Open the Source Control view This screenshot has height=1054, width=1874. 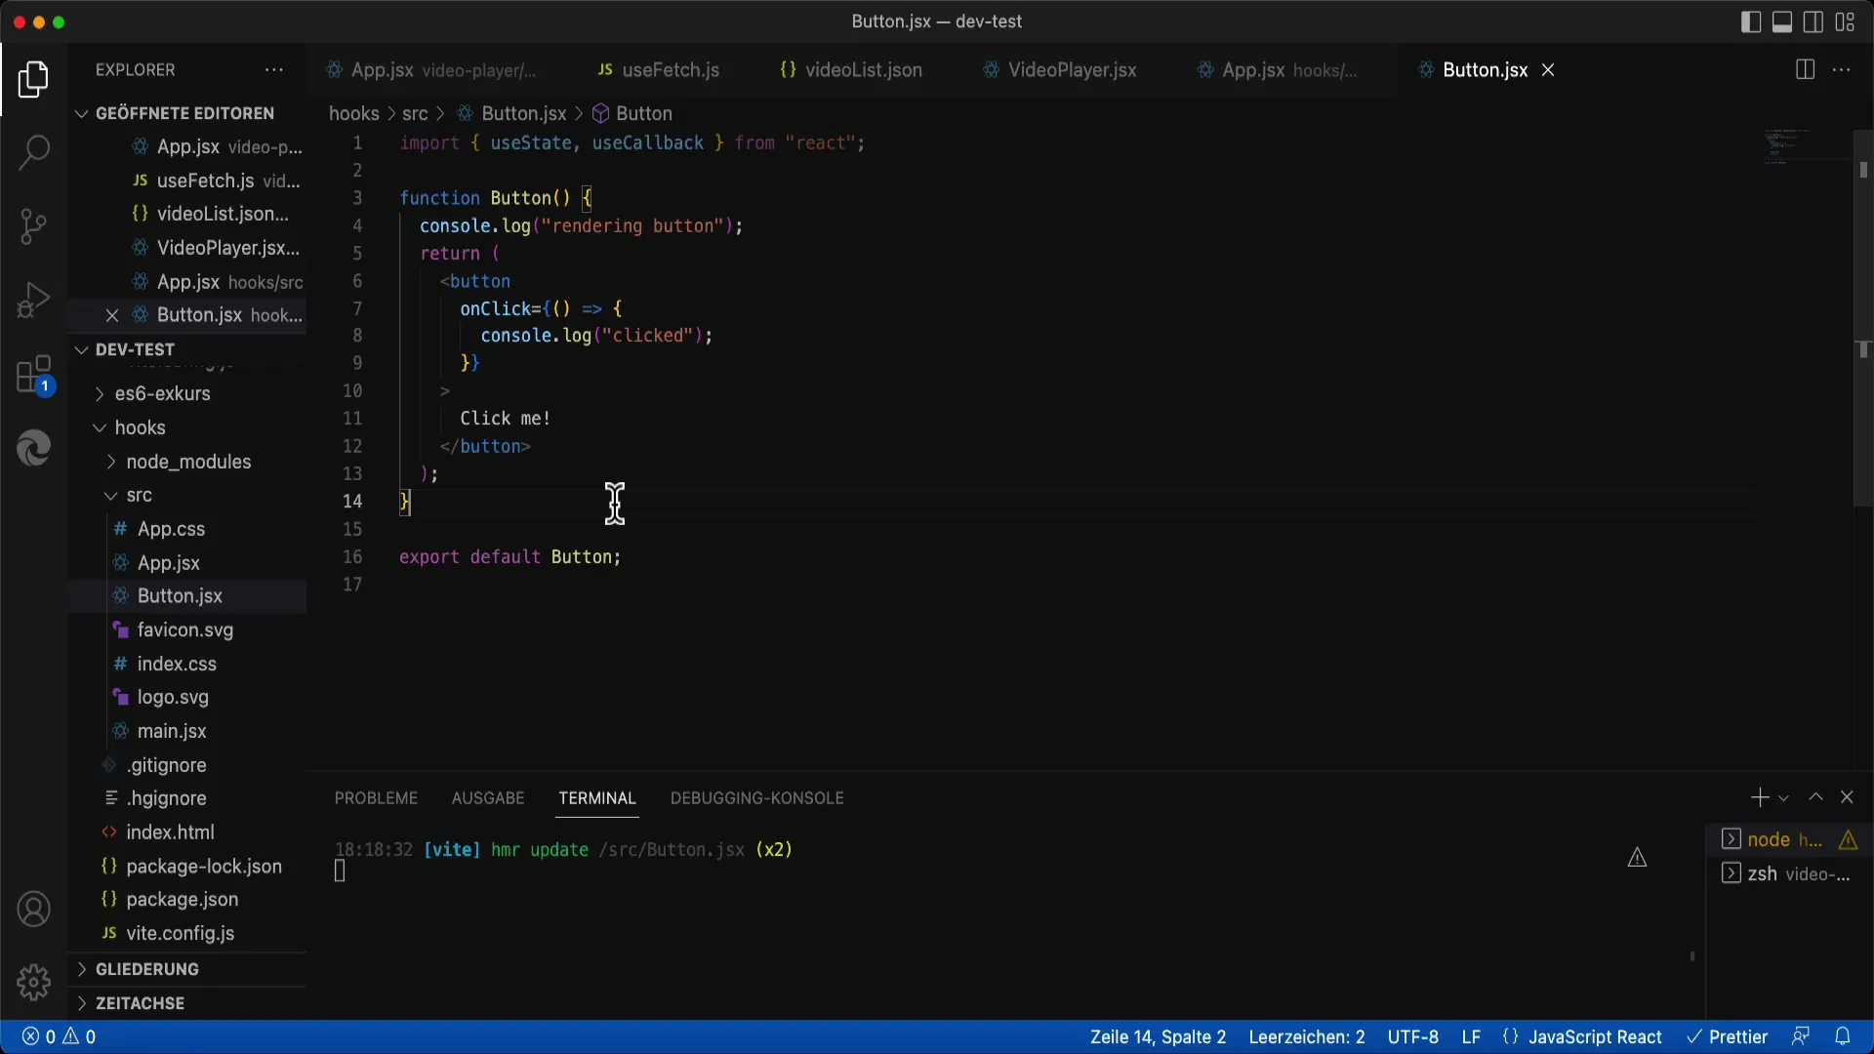click(x=34, y=226)
